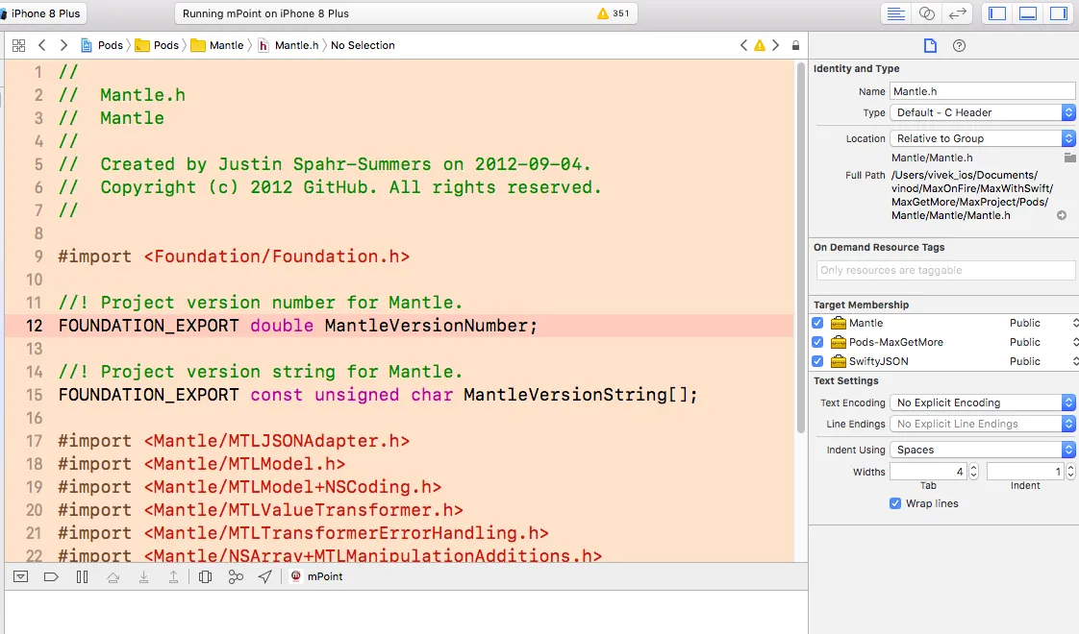Click the Step out button
Screen dimensions: 1079x634
(173, 577)
